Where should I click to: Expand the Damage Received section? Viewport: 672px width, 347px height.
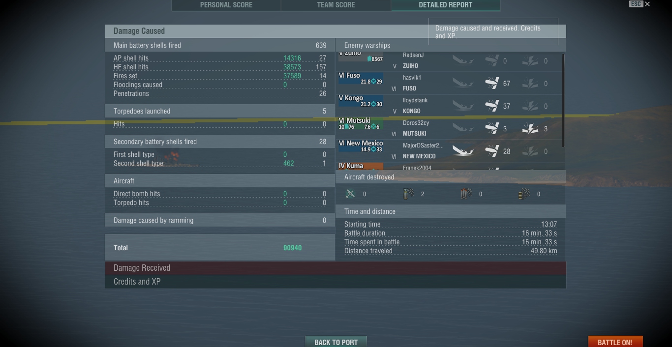tap(336, 268)
